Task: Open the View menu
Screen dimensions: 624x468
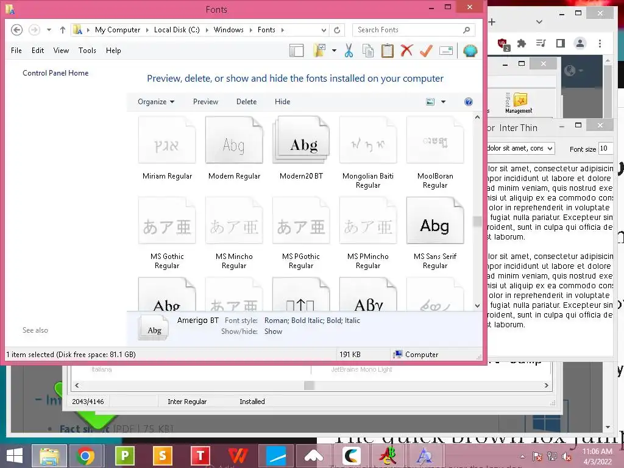Action: pyautogui.click(x=61, y=51)
